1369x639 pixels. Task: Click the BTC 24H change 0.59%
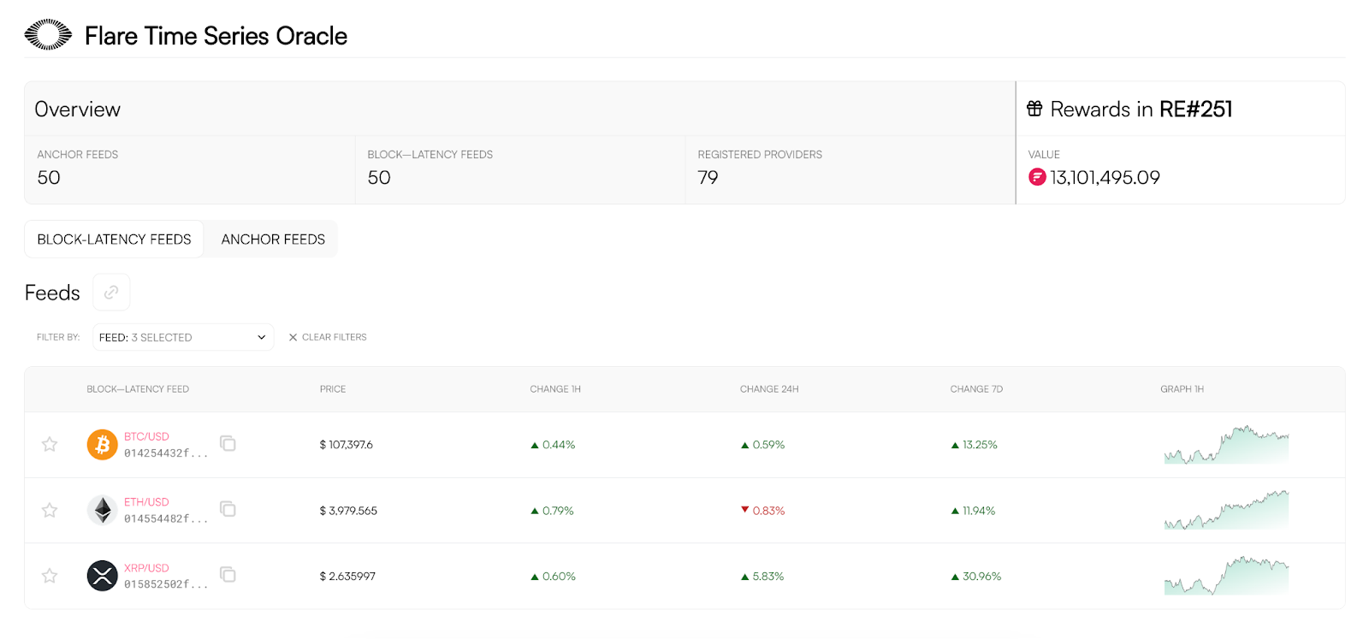coord(762,445)
